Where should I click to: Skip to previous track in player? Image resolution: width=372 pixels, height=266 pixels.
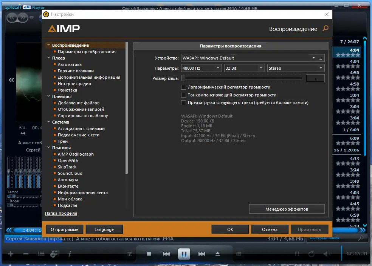(x=166, y=254)
